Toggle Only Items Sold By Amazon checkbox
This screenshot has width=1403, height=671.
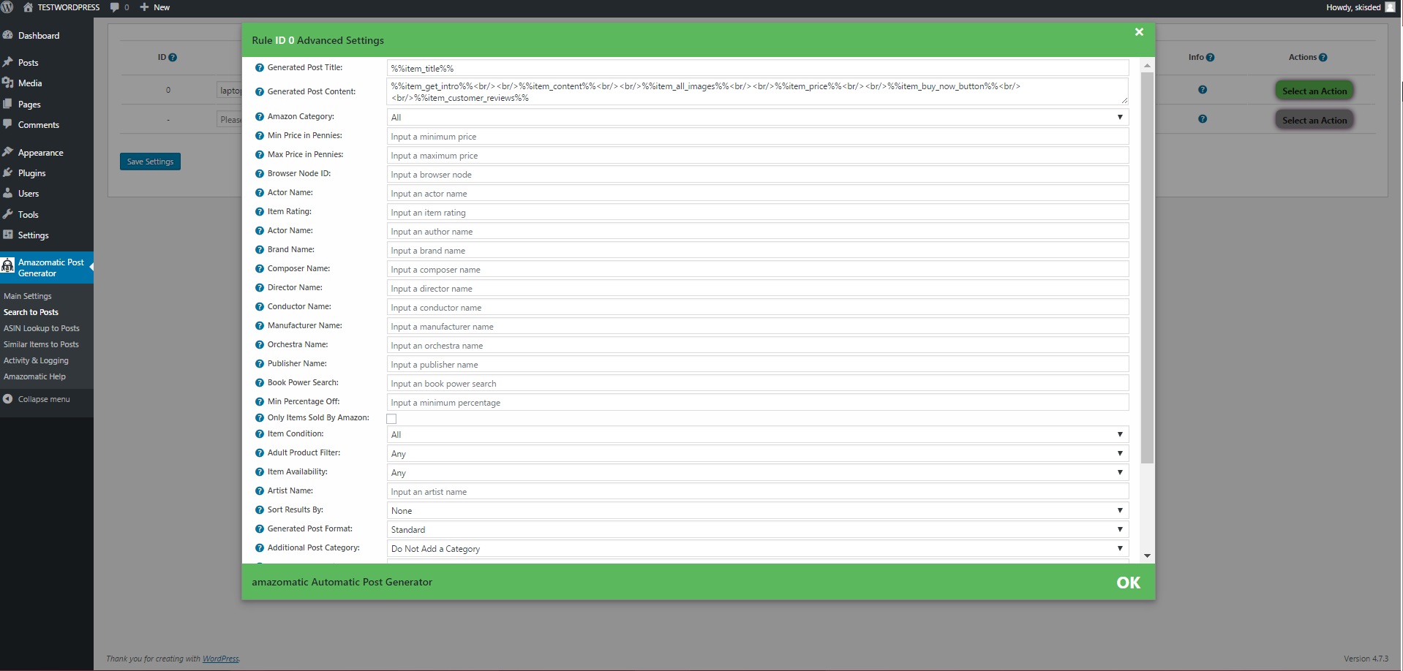click(391, 419)
